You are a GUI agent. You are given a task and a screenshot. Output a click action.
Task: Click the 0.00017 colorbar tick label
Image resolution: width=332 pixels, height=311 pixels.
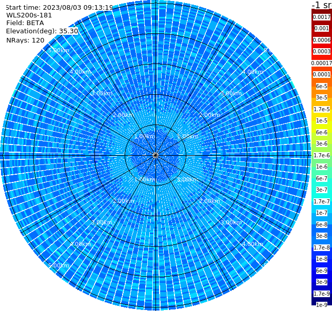[322, 63]
